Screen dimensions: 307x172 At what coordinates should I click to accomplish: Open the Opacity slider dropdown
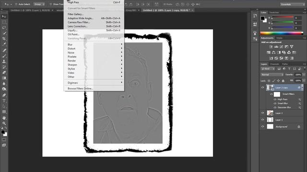click(x=304, y=75)
